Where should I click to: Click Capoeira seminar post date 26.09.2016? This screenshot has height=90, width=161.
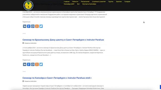(x=33, y=81)
